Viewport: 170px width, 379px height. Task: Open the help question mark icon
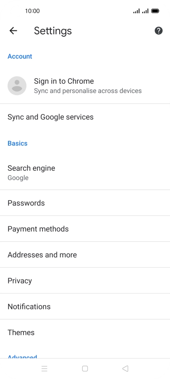(159, 31)
